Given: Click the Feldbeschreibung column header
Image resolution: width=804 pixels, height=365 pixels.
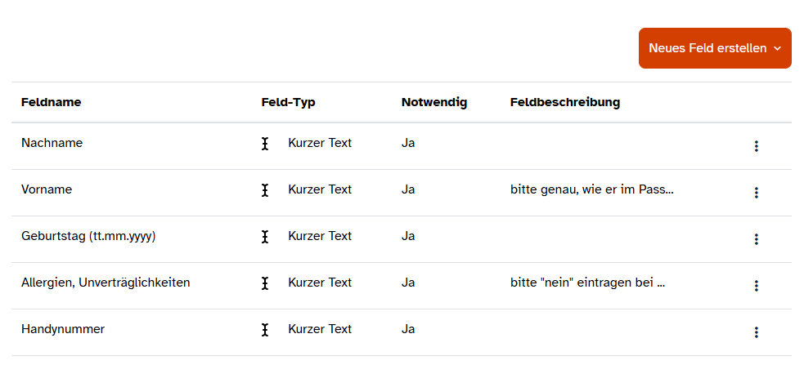Looking at the screenshot, I should tap(564, 103).
